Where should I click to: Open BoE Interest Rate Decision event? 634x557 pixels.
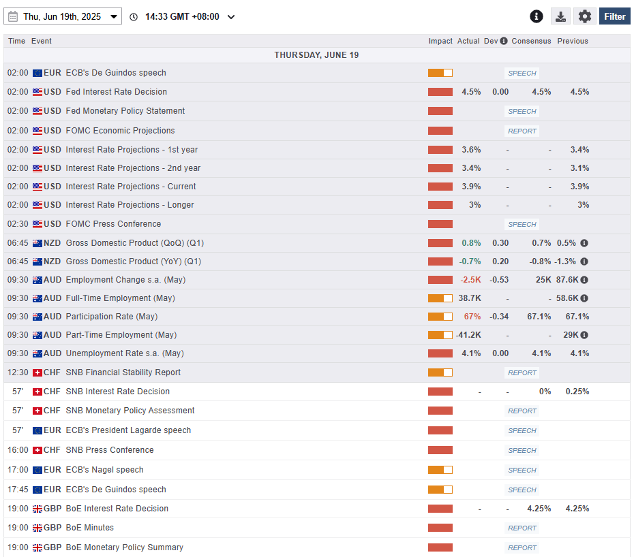tap(117, 509)
